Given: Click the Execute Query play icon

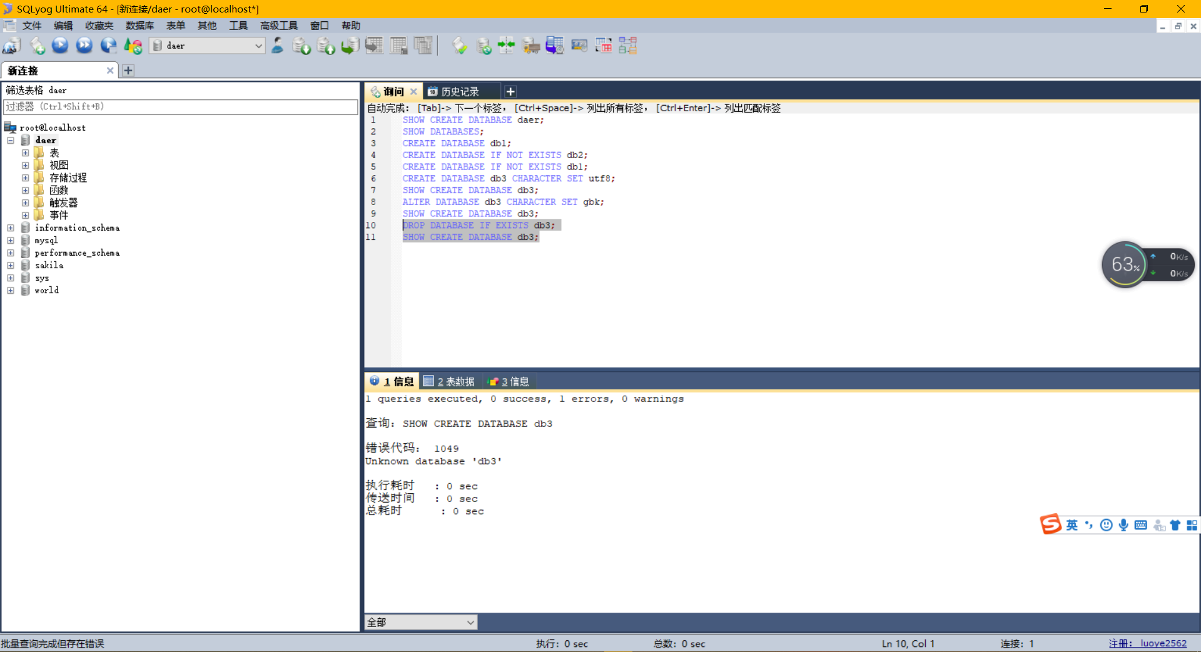Looking at the screenshot, I should pos(60,46).
